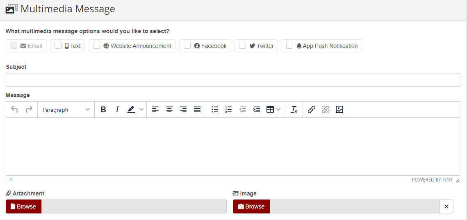Viewport: 467px width, 220px height.
Task: Open highlight color dropdown arrow
Action: tap(141, 110)
